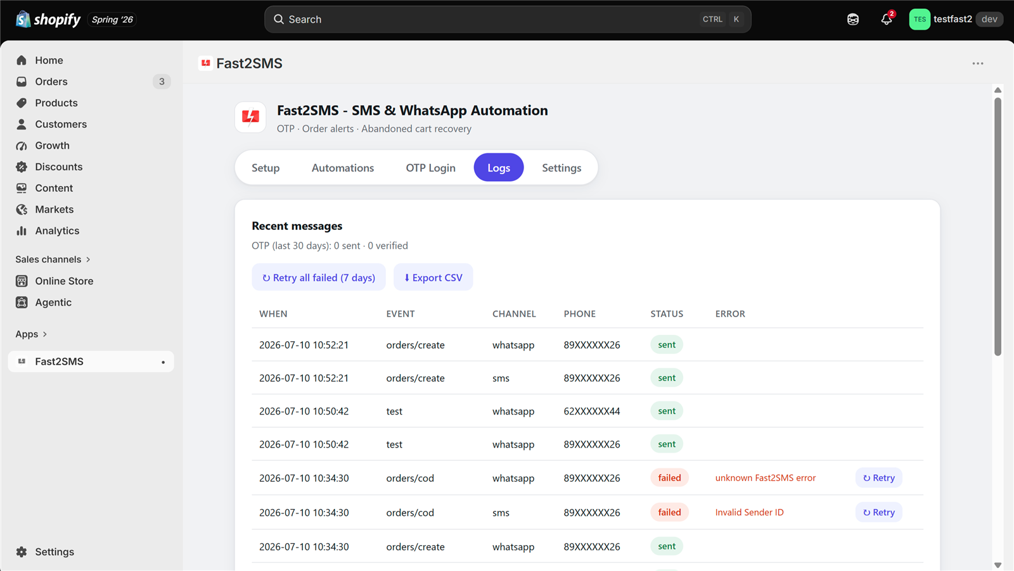1014x571 pixels.
Task: Click the OTP last 30 days summary text
Action: (x=330, y=246)
